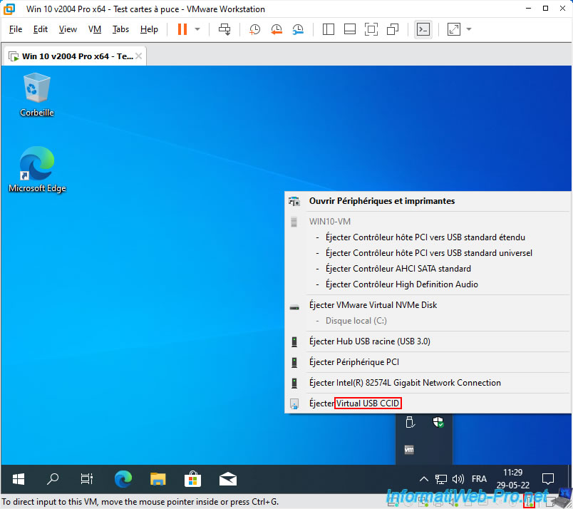Revert the VM to its previous snapshot
Image resolution: width=573 pixels, height=509 pixels.
277,29
